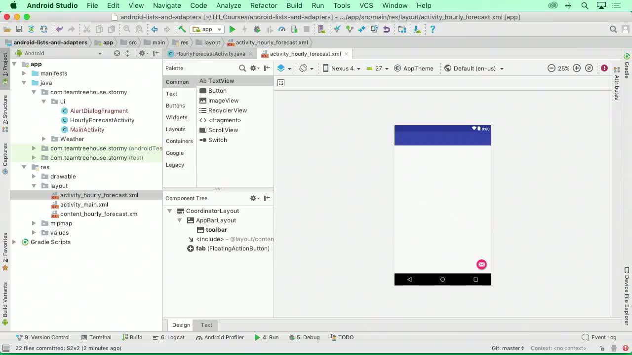Open the Event Log panel
Image resolution: width=632 pixels, height=355 pixels.
pyautogui.click(x=599, y=337)
